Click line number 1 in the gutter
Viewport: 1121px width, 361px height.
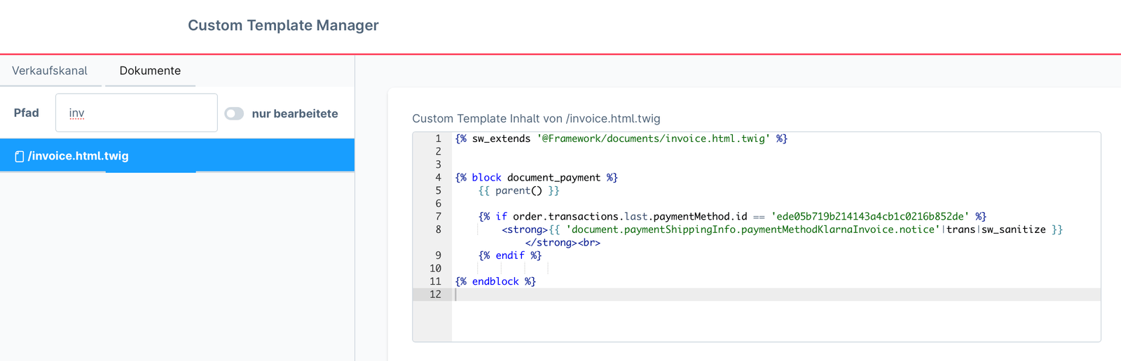click(438, 139)
